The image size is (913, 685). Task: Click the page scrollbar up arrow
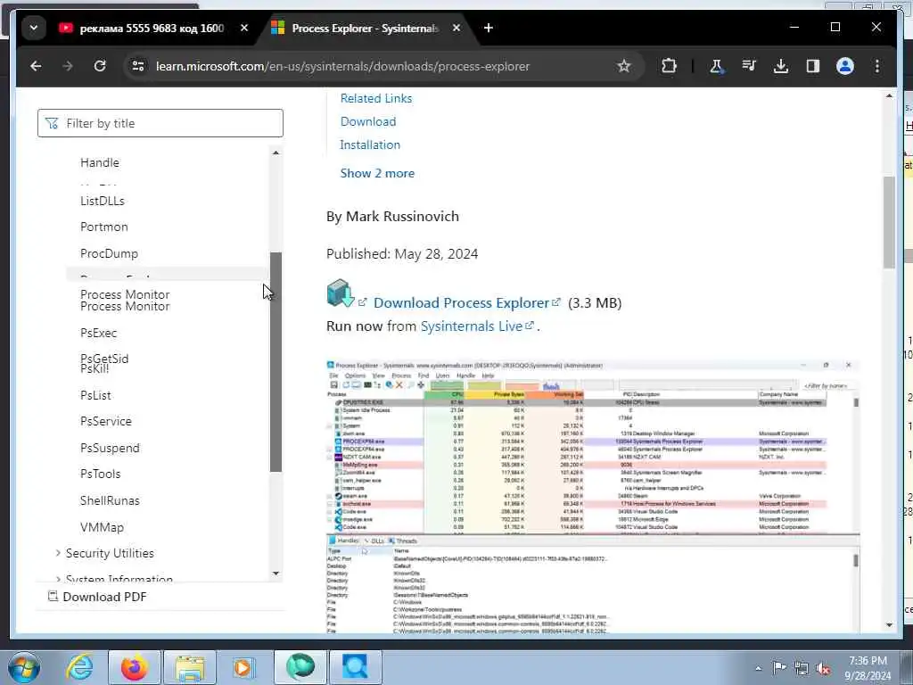tap(889, 96)
